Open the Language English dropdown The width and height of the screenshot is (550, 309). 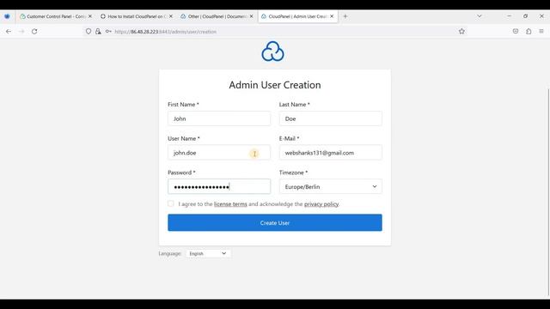pyautogui.click(x=208, y=253)
